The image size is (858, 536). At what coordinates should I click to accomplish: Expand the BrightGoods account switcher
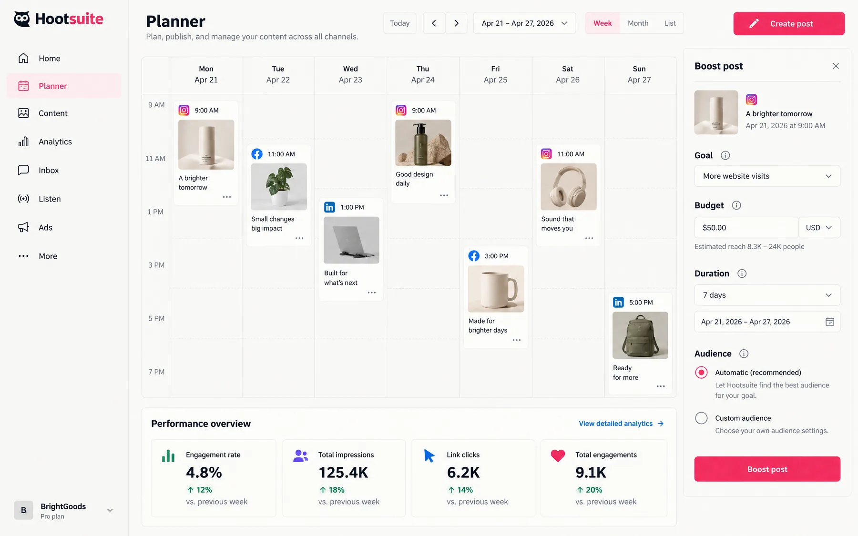pos(110,510)
